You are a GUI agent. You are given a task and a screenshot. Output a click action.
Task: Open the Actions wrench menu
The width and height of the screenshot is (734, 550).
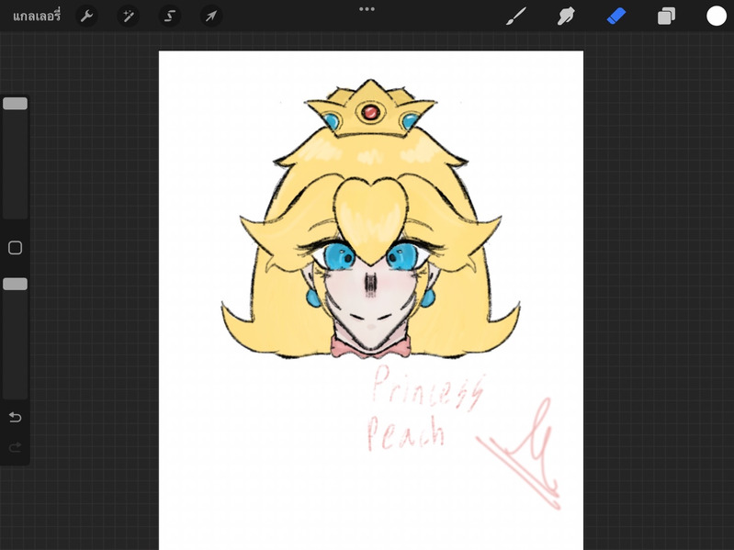pos(86,17)
